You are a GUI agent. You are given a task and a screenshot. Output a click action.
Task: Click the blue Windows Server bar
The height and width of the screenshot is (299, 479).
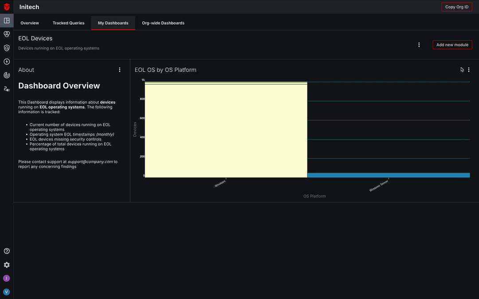tap(389, 175)
